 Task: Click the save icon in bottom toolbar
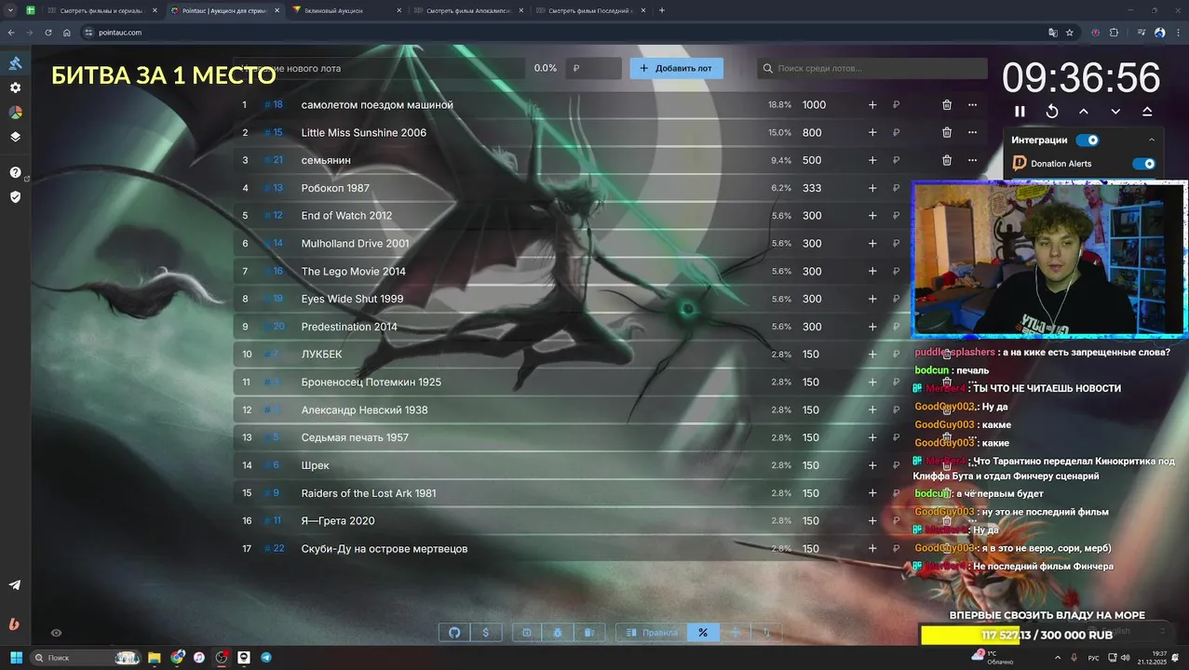tap(527, 633)
